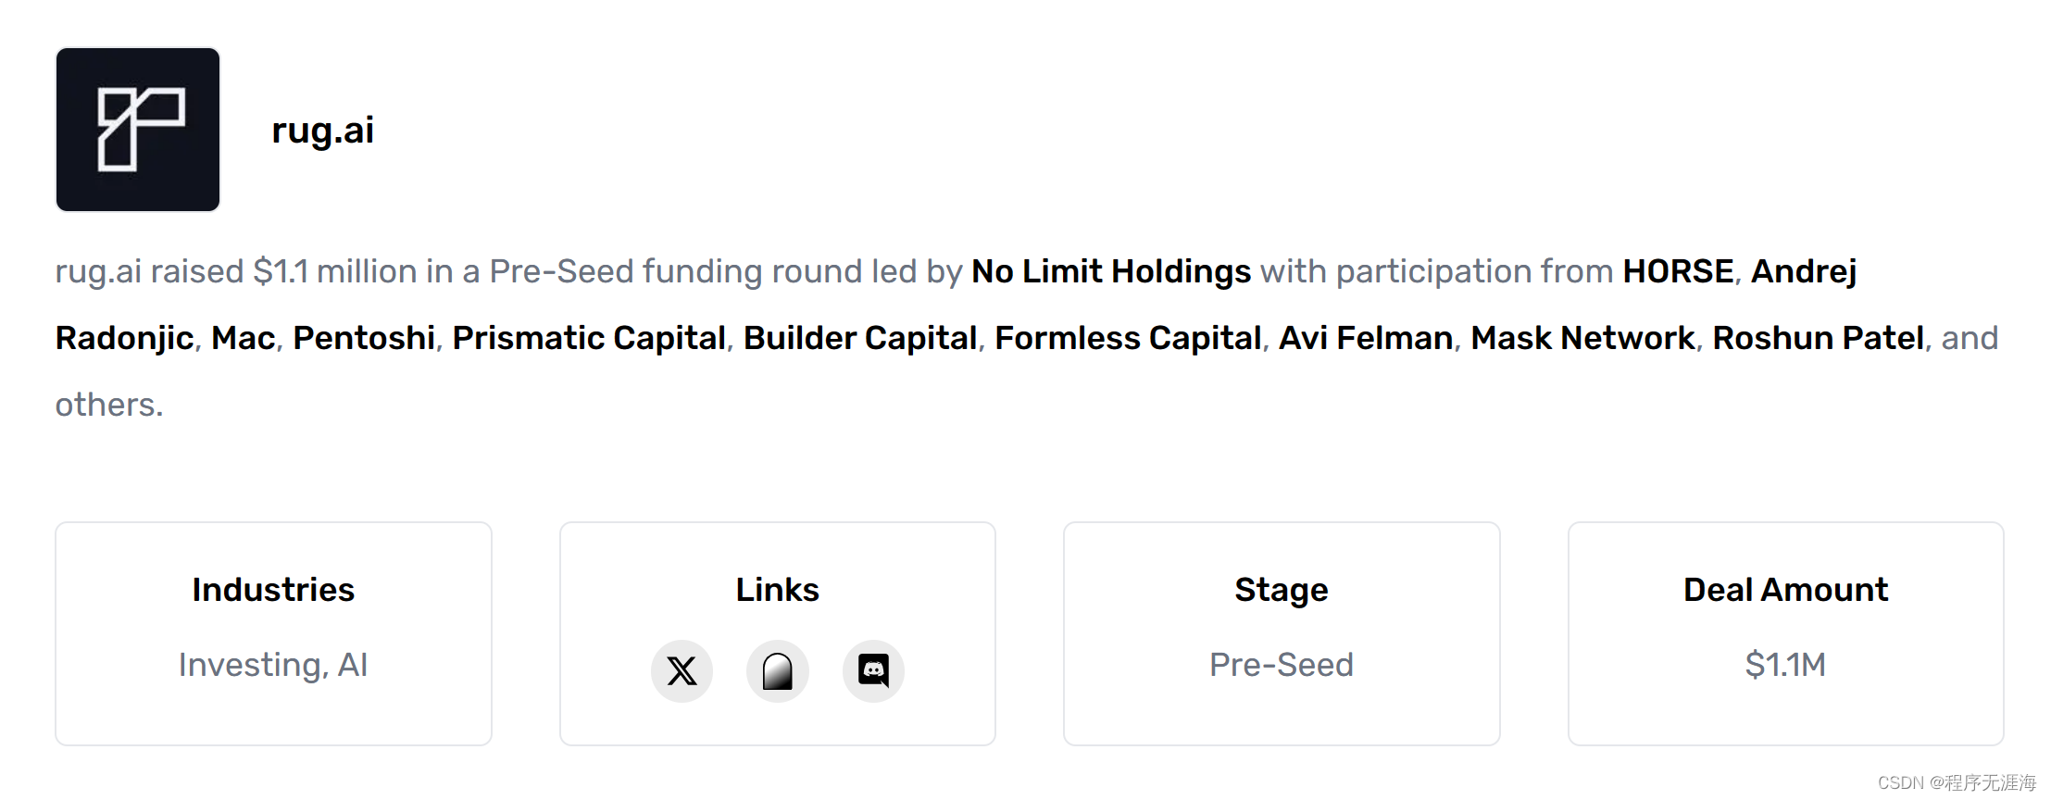Click the Builder Capital investor link

tap(860, 338)
